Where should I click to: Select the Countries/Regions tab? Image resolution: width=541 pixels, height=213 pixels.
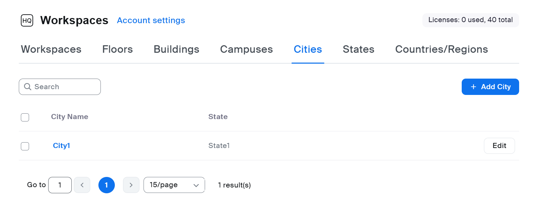pyautogui.click(x=442, y=49)
